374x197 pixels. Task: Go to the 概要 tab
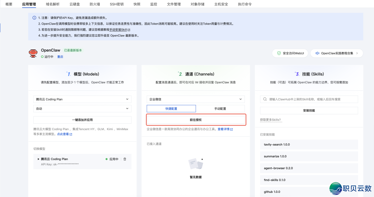9,4
